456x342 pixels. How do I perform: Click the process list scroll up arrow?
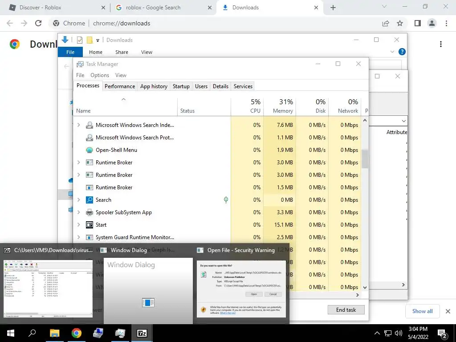coord(365,120)
